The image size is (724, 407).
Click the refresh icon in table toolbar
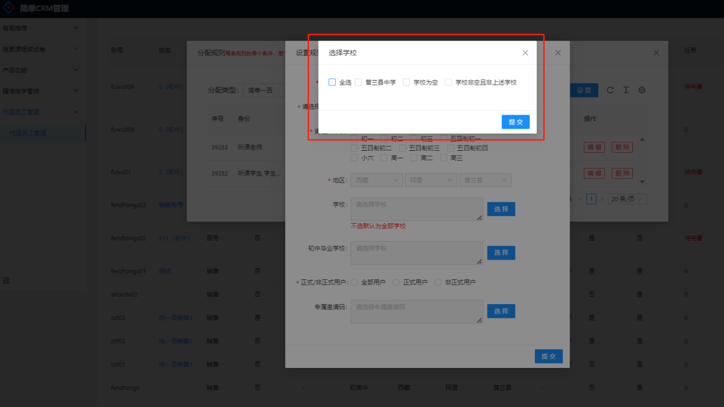pos(610,90)
